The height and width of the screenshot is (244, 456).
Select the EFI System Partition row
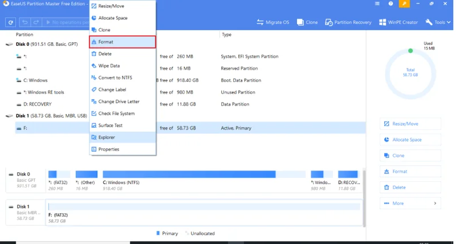(x=190, y=56)
